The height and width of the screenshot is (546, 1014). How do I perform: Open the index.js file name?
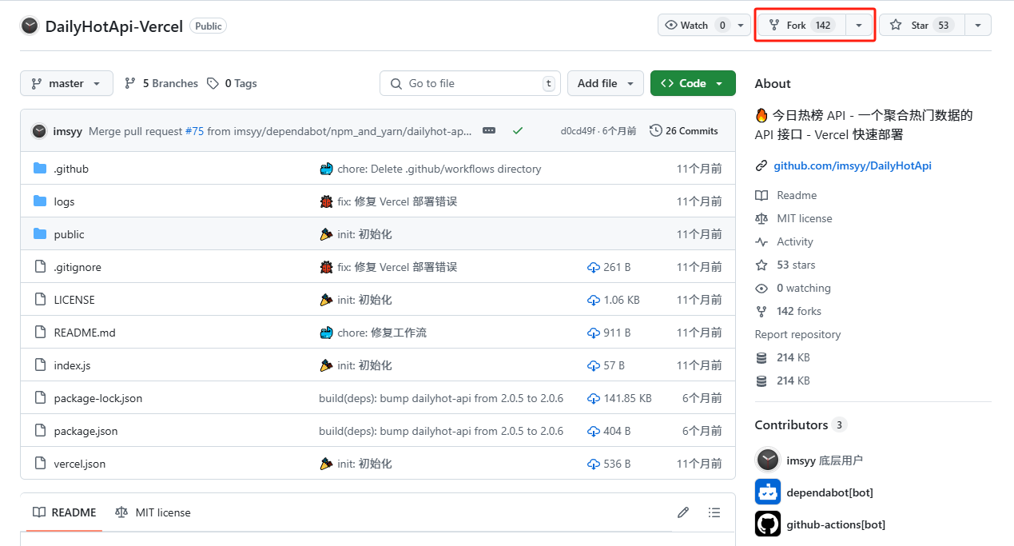click(72, 365)
